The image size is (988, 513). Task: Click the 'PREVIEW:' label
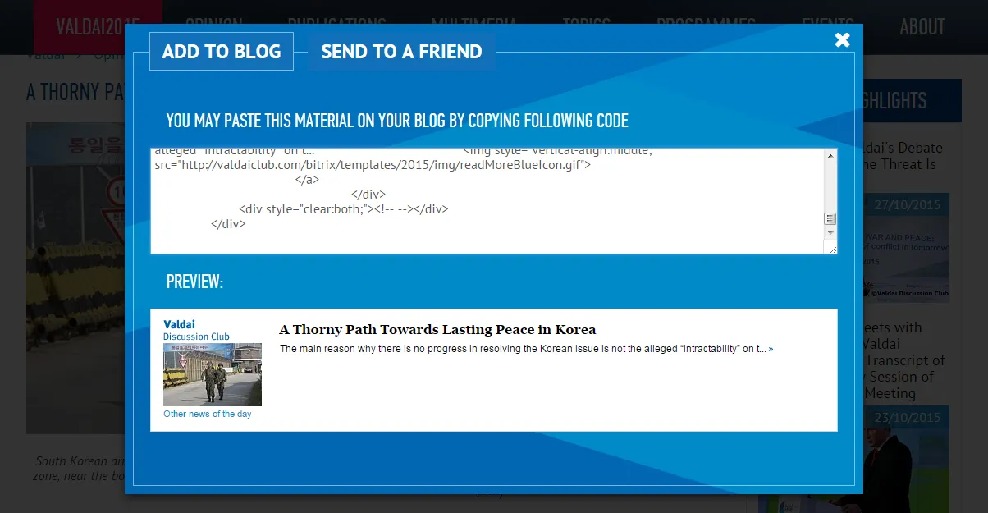pos(194,282)
